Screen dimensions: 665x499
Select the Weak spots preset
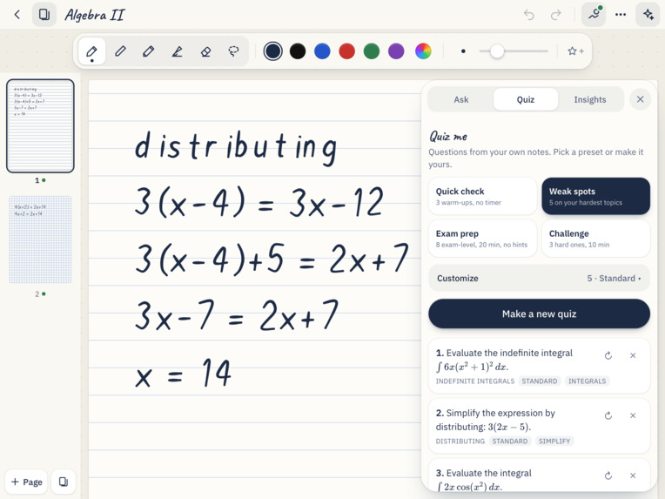(x=595, y=196)
